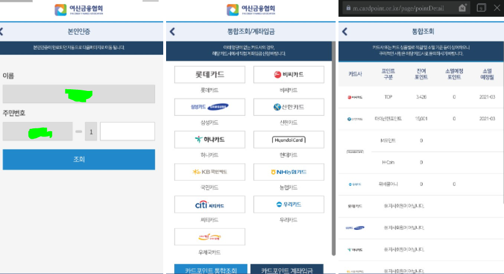Screen dimensions: 504x274
Task: Select the 씨티카드 logo button
Action: 210,204
